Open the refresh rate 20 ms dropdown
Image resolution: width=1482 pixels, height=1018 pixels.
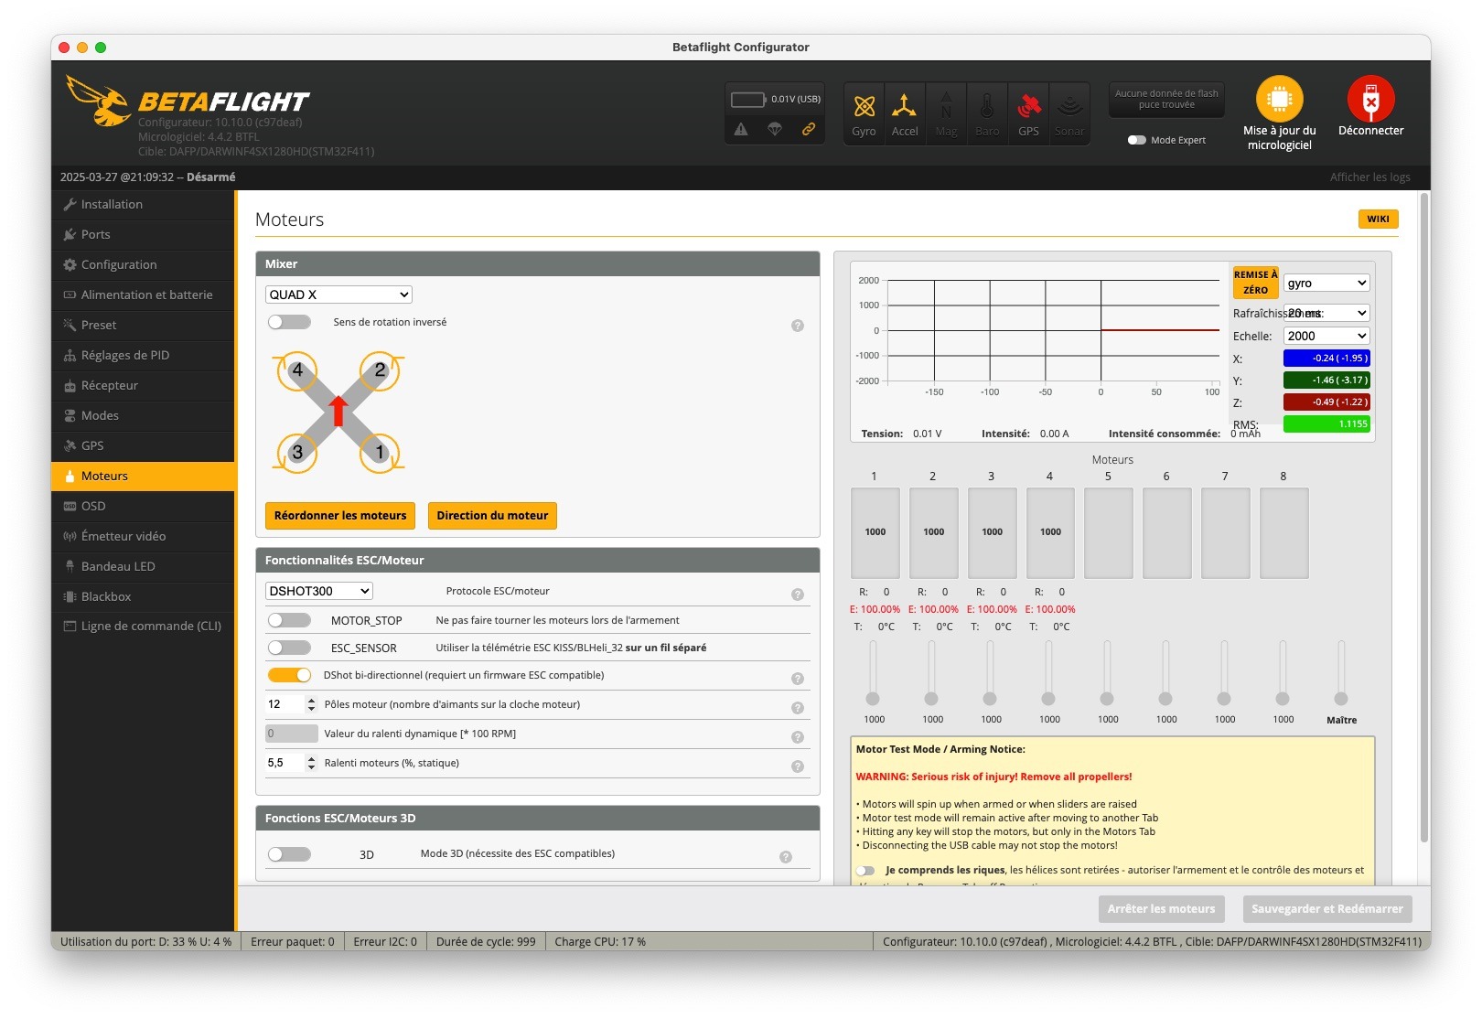[1326, 313]
